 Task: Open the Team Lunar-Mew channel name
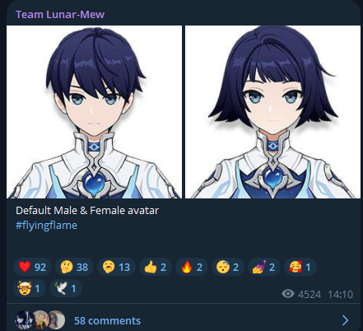click(x=60, y=14)
